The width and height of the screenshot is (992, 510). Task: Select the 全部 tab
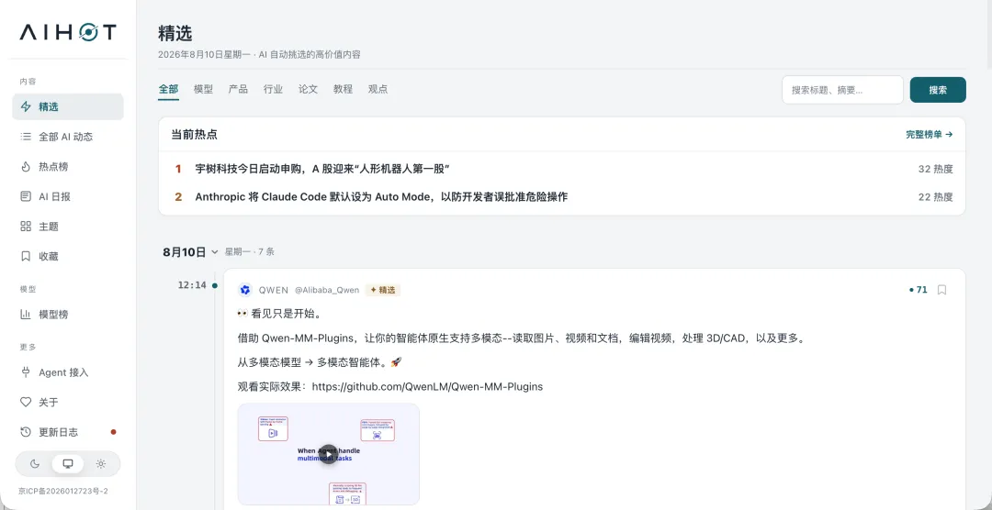(x=168, y=89)
